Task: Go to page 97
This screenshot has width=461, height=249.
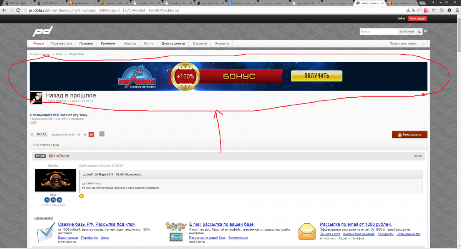Action: point(79,134)
